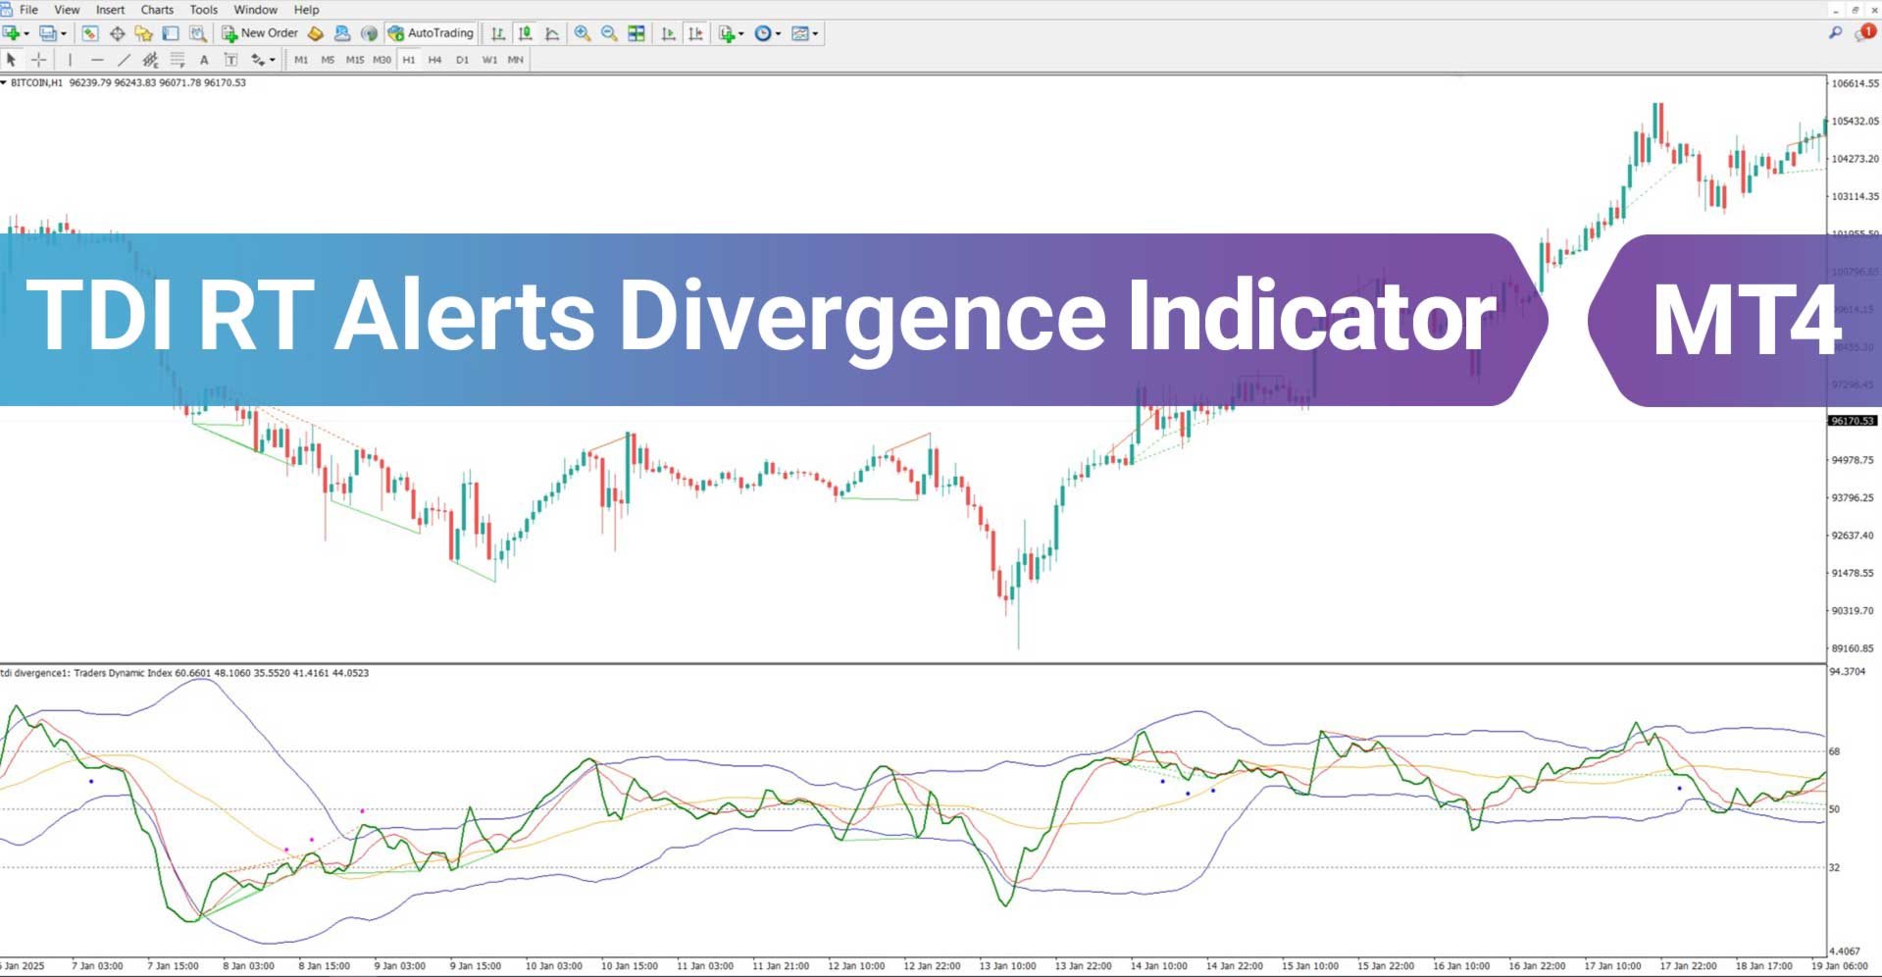Viewport: 1882px width, 977px height.
Task: Switch to M15 timeframe
Action: [355, 60]
